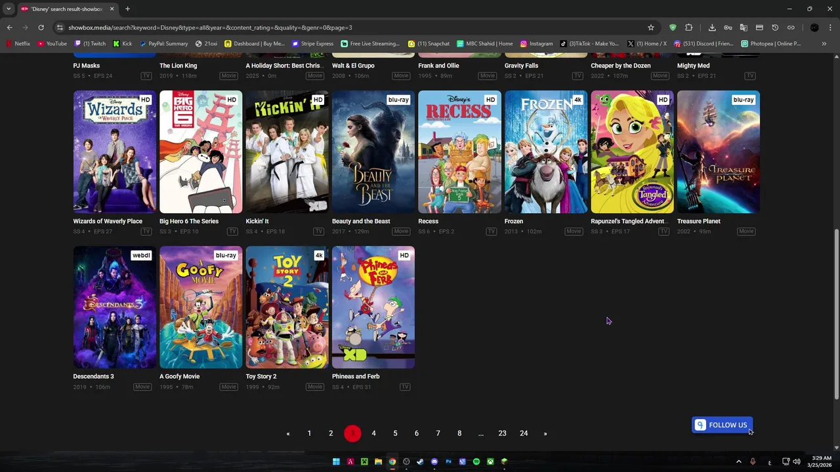Open the browser extensions puzzle icon
The width and height of the screenshot is (840, 472).
(688, 28)
